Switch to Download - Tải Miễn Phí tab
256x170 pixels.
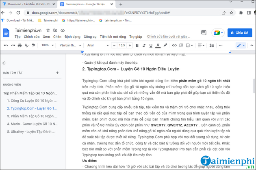click(x=28, y=4)
